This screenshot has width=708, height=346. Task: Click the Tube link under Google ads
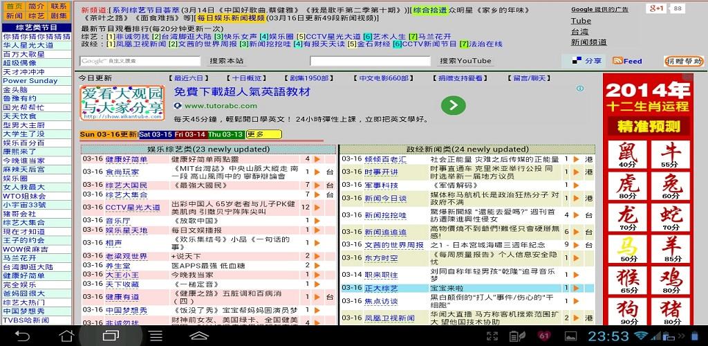coord(581,21)
